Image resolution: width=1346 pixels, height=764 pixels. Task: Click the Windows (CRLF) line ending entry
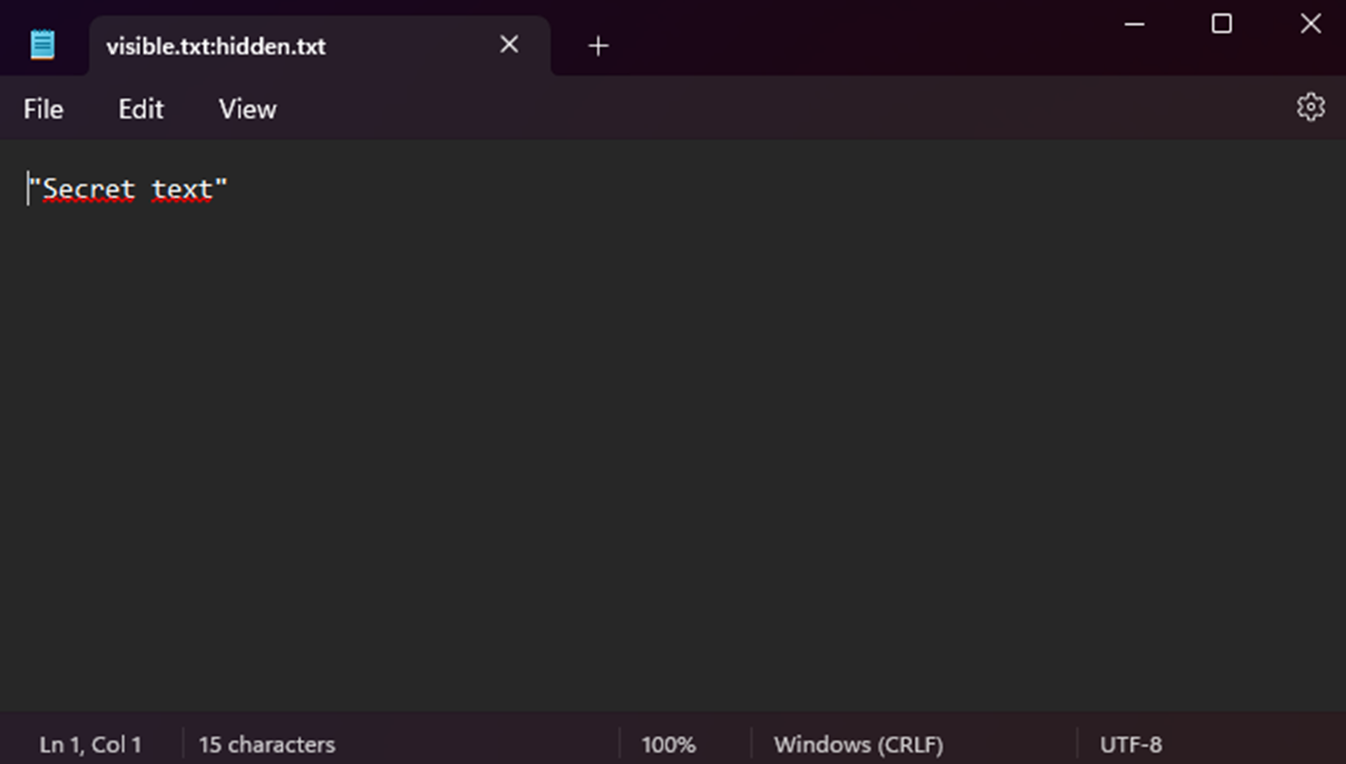[x=858, y=744]
